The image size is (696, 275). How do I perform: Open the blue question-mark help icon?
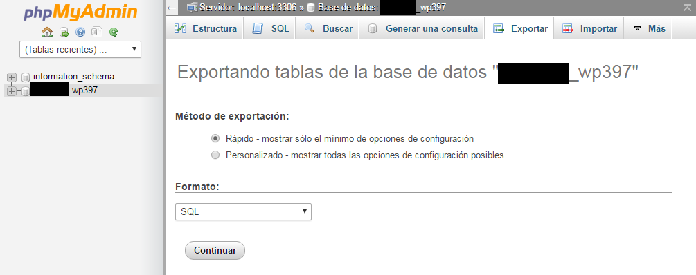tap(80, 32)
